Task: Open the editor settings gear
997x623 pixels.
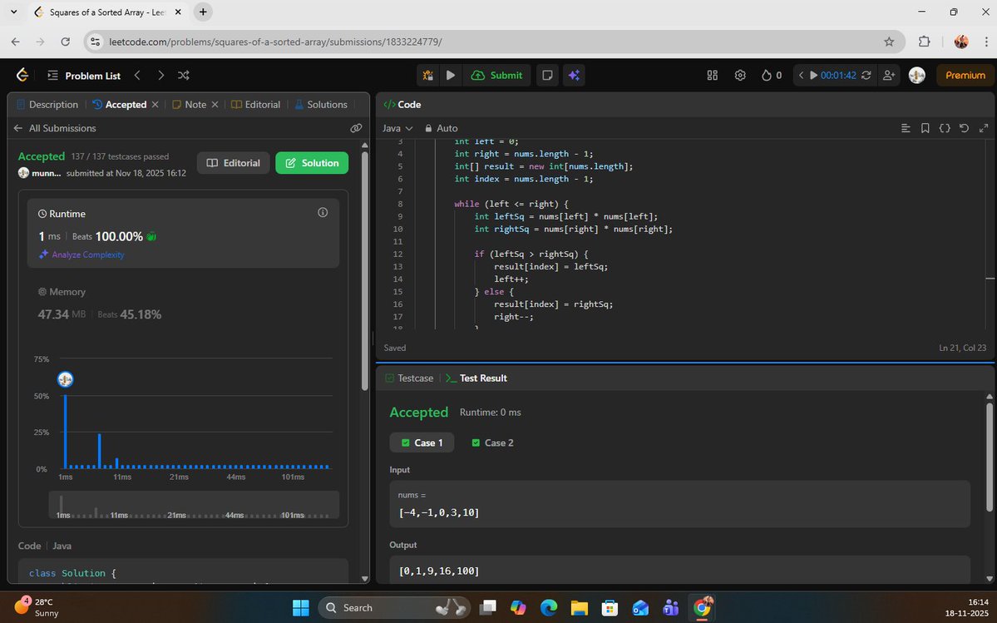Action: pos(739,75)
